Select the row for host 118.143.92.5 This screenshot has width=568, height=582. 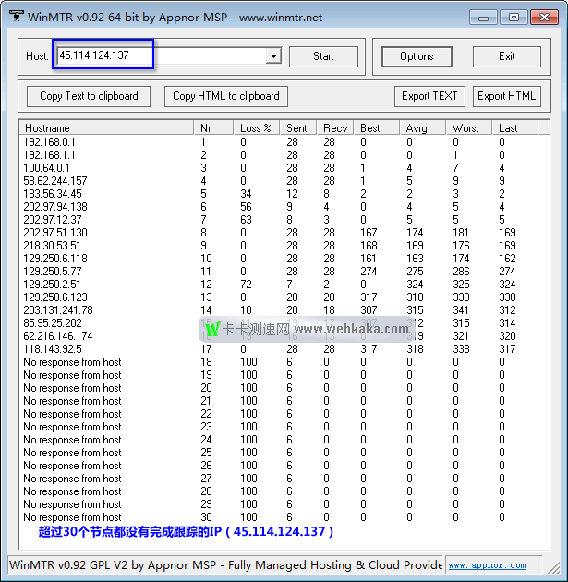pos(53,349)
